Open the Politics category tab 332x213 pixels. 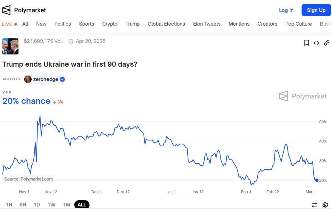[x=63, y=24]
